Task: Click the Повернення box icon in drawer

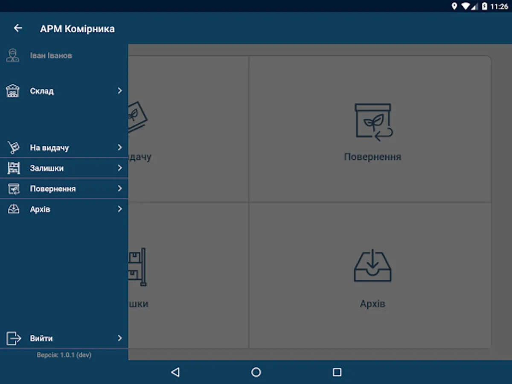Action: (x=14, y=189)
